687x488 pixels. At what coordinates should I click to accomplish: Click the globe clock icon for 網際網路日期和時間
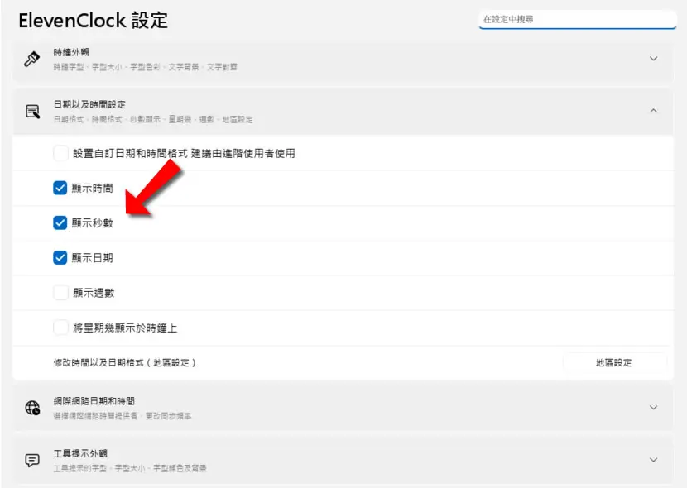(32, 408)
